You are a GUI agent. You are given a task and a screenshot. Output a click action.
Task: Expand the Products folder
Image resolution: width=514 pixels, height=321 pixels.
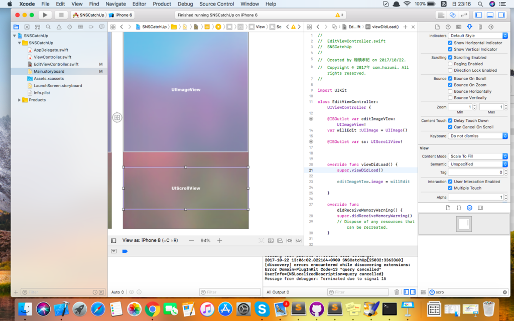(20, 100)
